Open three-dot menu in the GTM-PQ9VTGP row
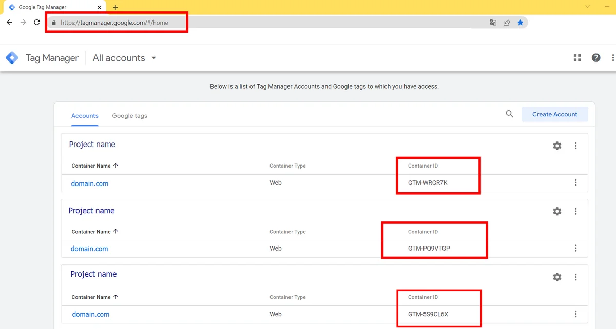Viewport: 616px width, 329px height. point(575,249)
